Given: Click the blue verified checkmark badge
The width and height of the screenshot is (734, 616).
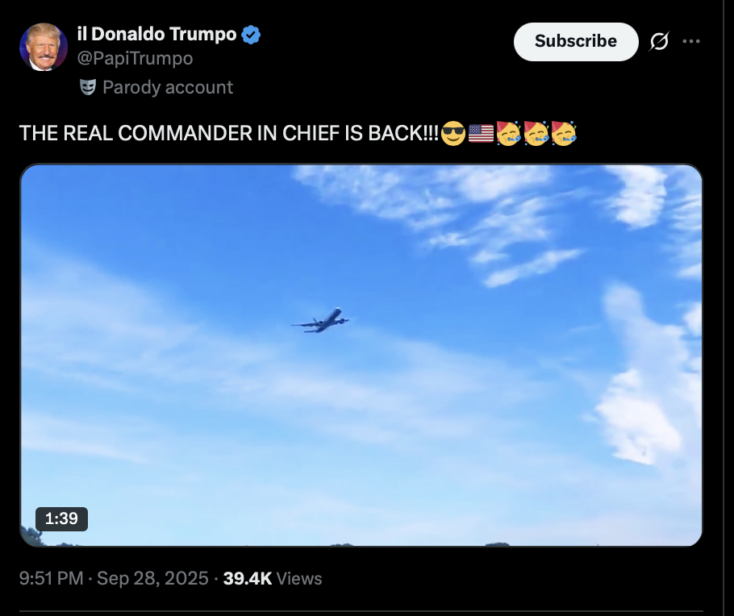Looking at the screenshot, I should pyautogui.click(x=251, y=35).
